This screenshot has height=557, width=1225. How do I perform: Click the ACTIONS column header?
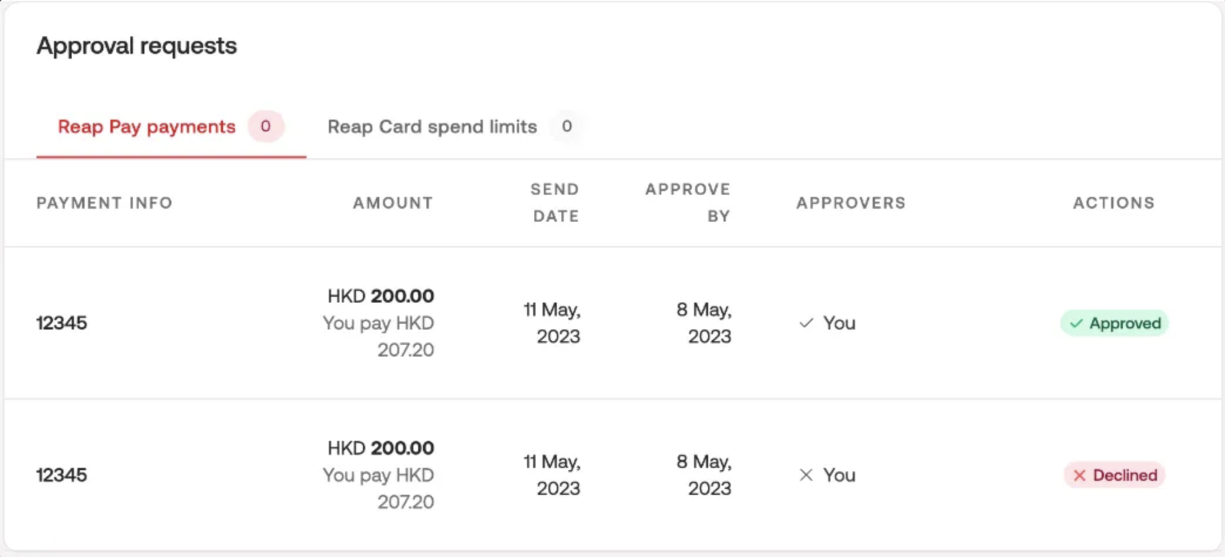tap(1113, 203)
